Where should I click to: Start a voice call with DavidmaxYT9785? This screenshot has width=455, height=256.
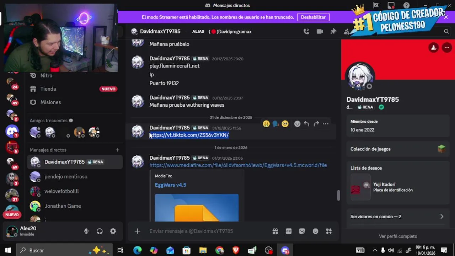pyautogui.click(x=306, y=31)
